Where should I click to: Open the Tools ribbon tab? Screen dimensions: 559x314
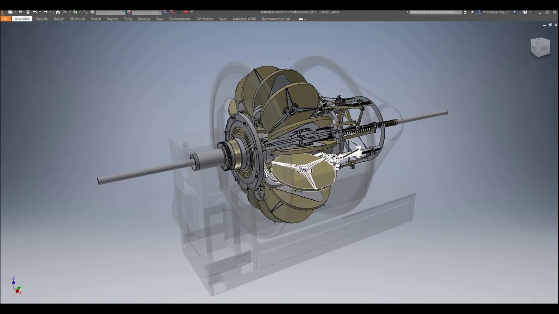[x=128, y=19]
